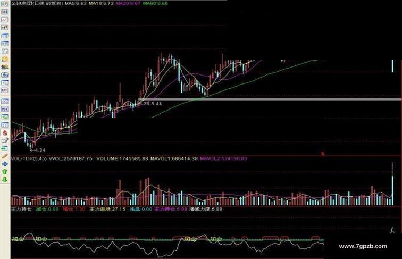
Task: Click the two-column blue window icon
Action: pyautogui.click(x=5, y=125)
